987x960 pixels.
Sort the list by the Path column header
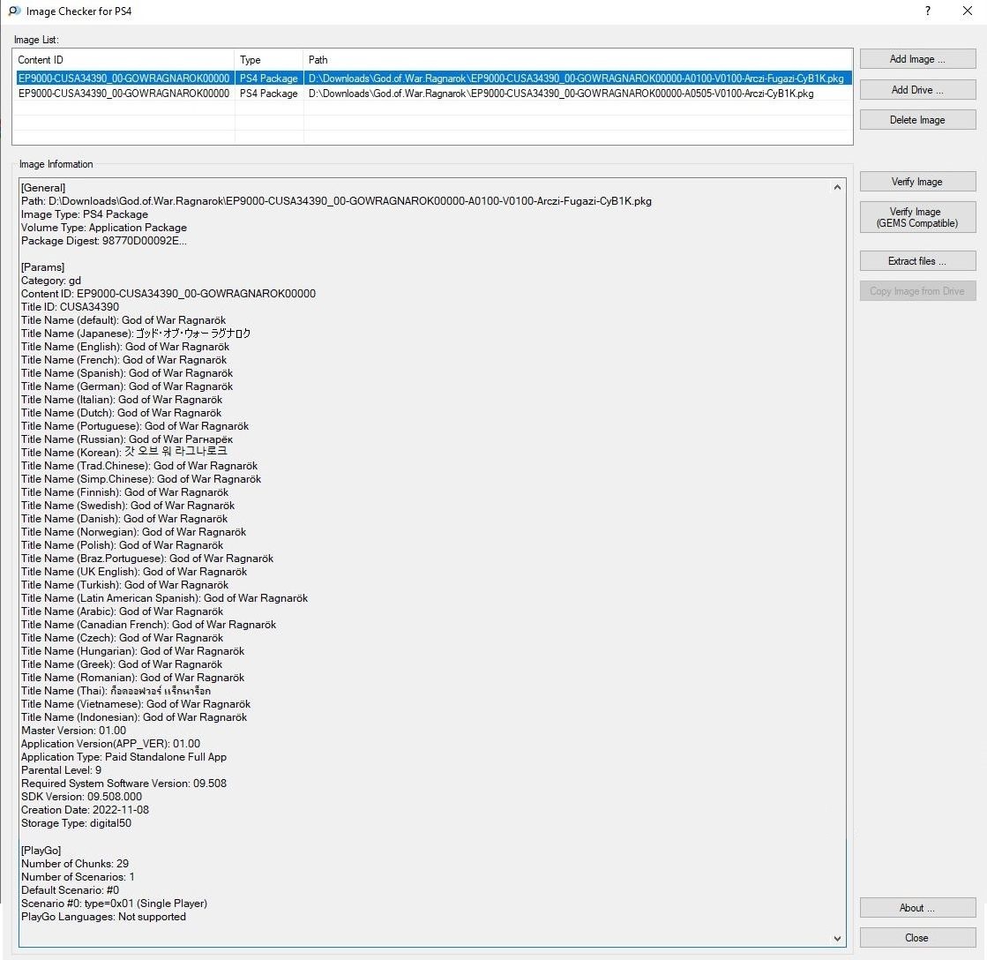(x=578, y=60)
